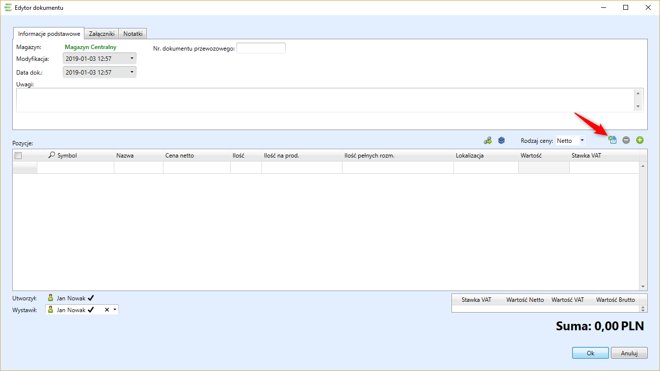This screenshot has height=371, width=660.
Task: Click the green plus add position icon
Action: coord(640,140)
